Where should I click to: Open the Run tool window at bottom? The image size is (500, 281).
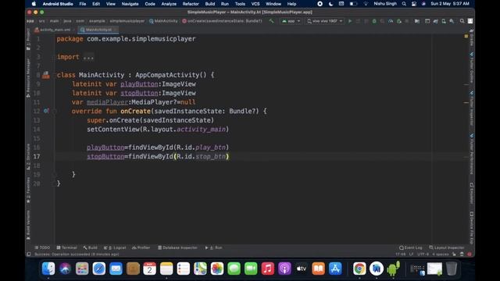coord(213,247)
